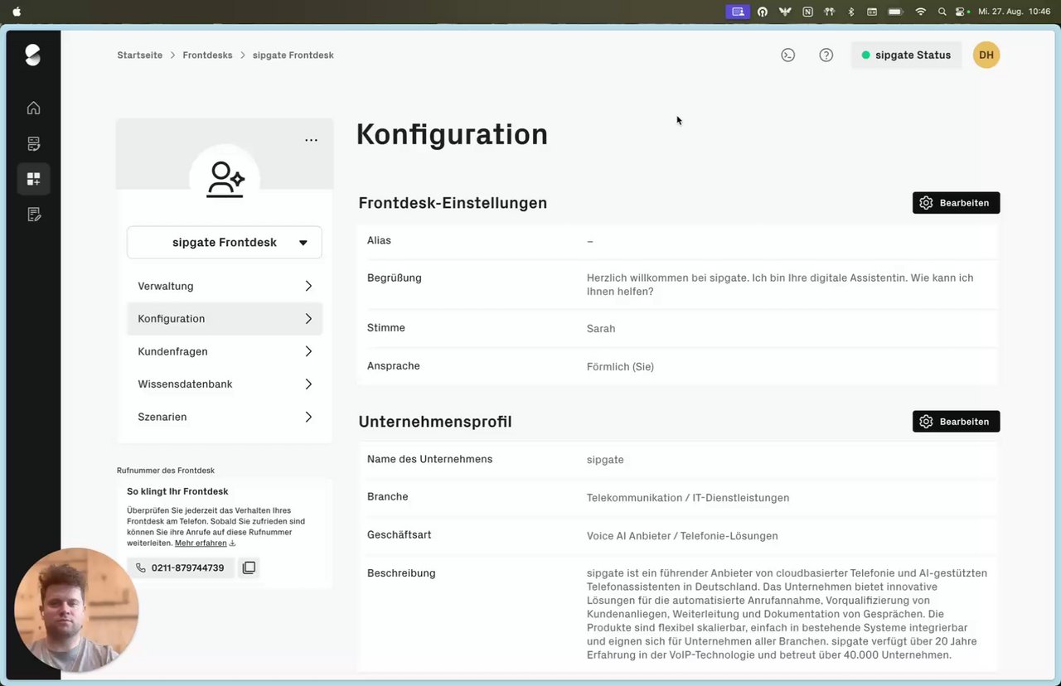
Task: Open the Wi-Fi menu bar icon
Action: [920, 12]
